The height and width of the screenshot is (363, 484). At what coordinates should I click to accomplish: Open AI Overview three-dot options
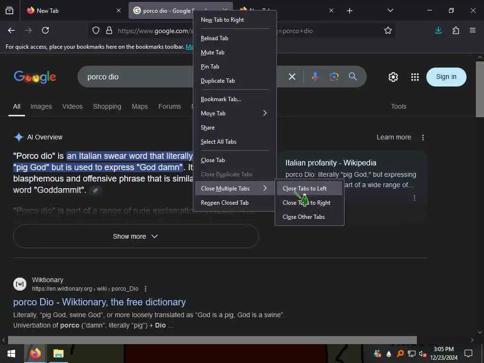[423, 138]
